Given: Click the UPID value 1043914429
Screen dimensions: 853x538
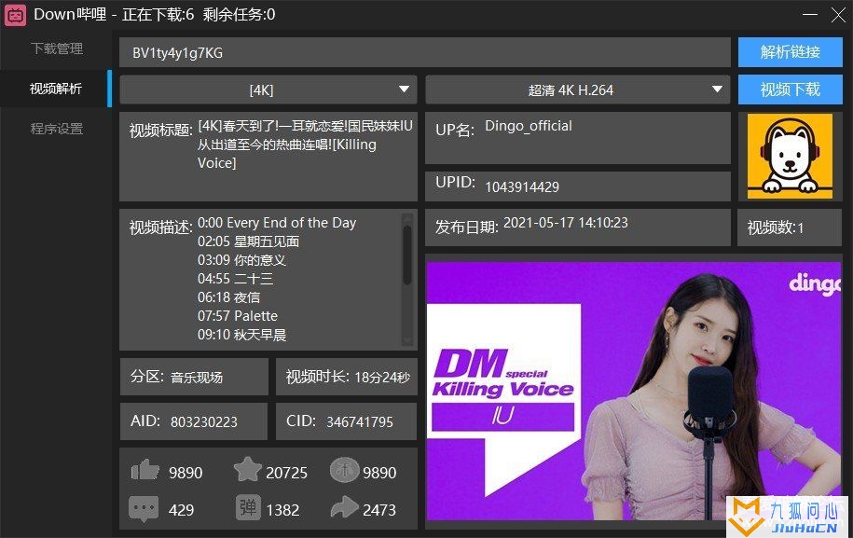Looking at the screenshot, I should [522, 187].
